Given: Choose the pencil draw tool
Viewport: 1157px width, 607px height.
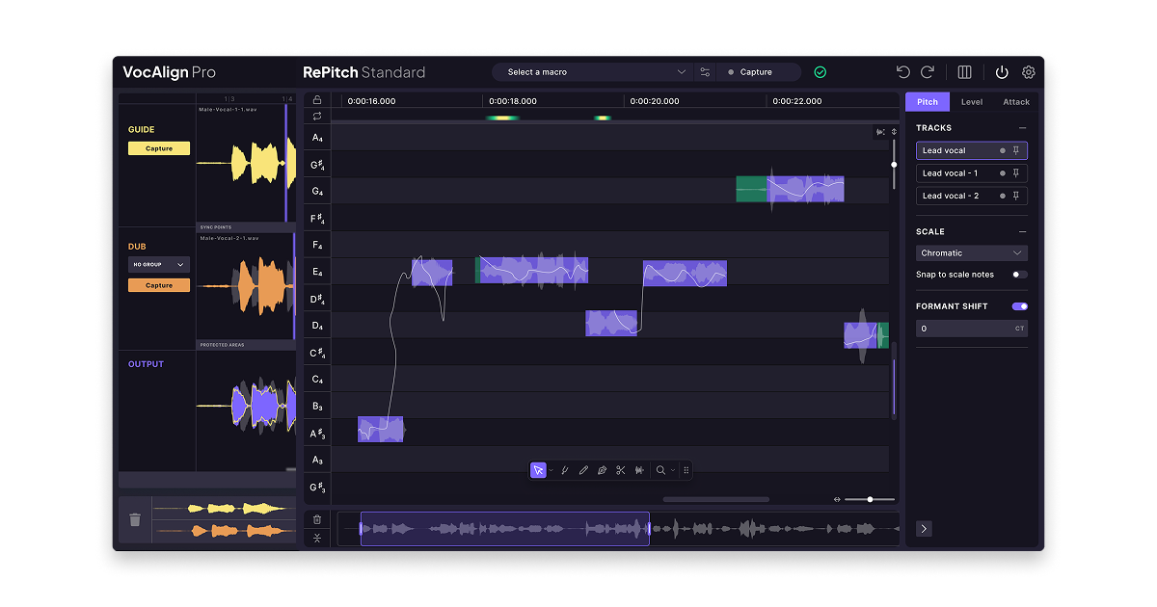Looking at the screenshot, I should (583, 470).
